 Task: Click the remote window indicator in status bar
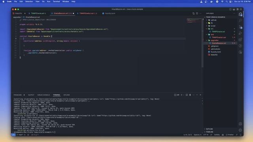click(13, 135)
